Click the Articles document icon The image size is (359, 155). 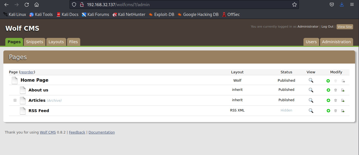tap(23, 100)
